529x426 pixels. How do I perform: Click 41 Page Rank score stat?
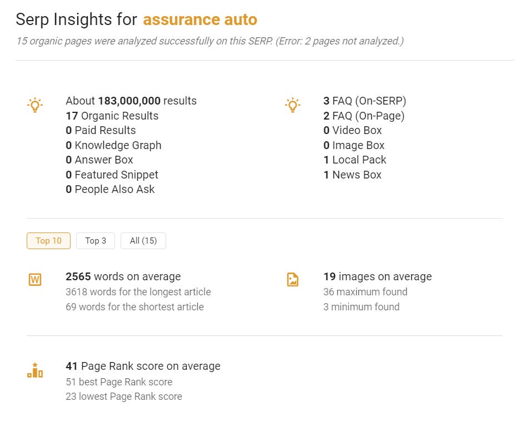point(143,366)
